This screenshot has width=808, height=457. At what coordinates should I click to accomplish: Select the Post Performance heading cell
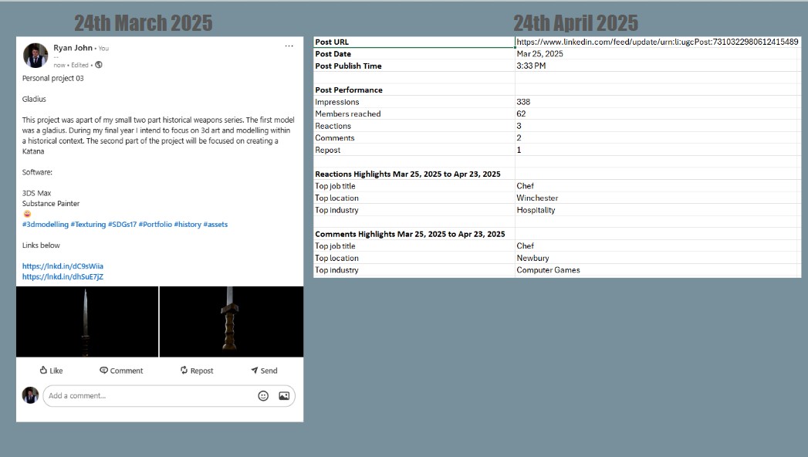pos(414,90)
